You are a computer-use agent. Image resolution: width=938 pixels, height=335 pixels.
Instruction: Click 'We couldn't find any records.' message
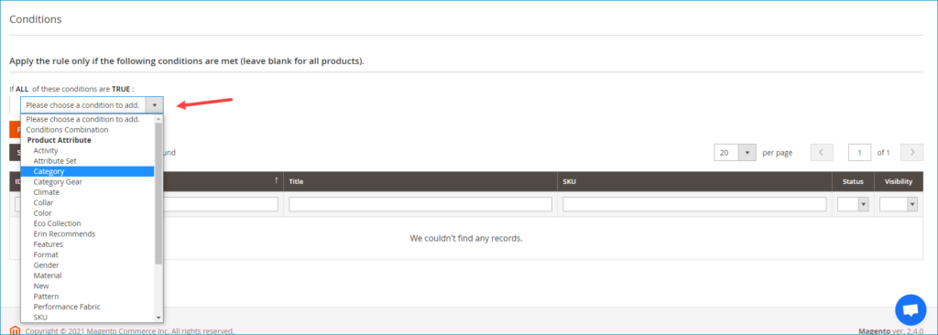[x=466, y=238]
